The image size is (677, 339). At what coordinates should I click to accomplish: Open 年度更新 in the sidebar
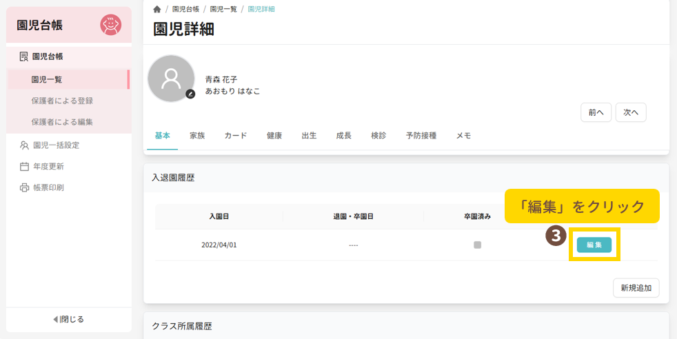[52, 167]
